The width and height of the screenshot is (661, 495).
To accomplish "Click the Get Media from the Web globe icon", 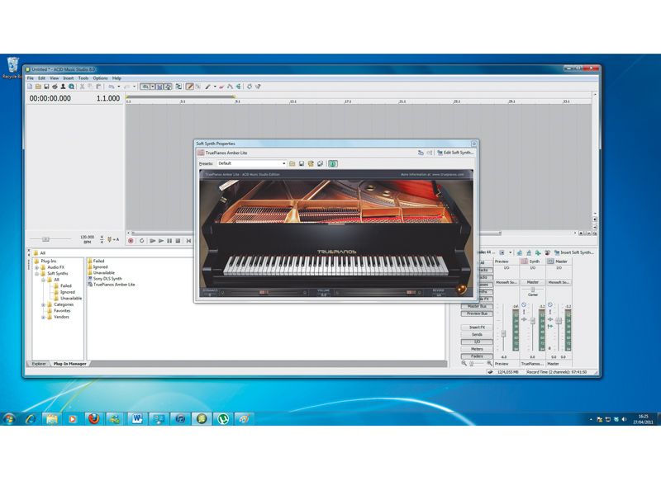I will pos(72,87).
